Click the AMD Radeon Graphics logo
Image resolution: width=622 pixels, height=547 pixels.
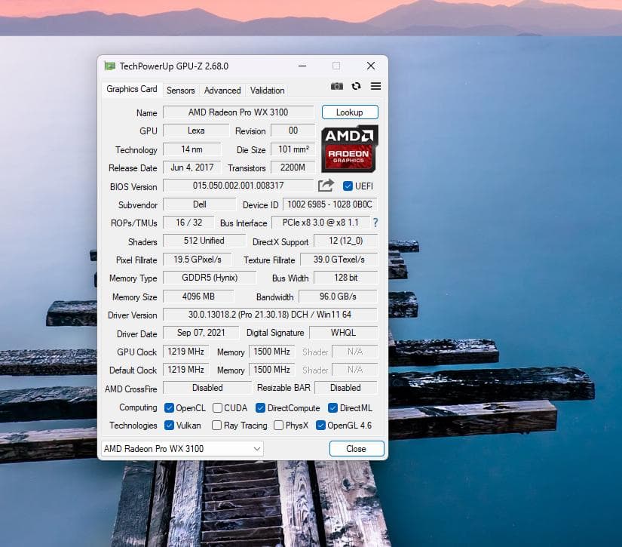pos(348,149)
